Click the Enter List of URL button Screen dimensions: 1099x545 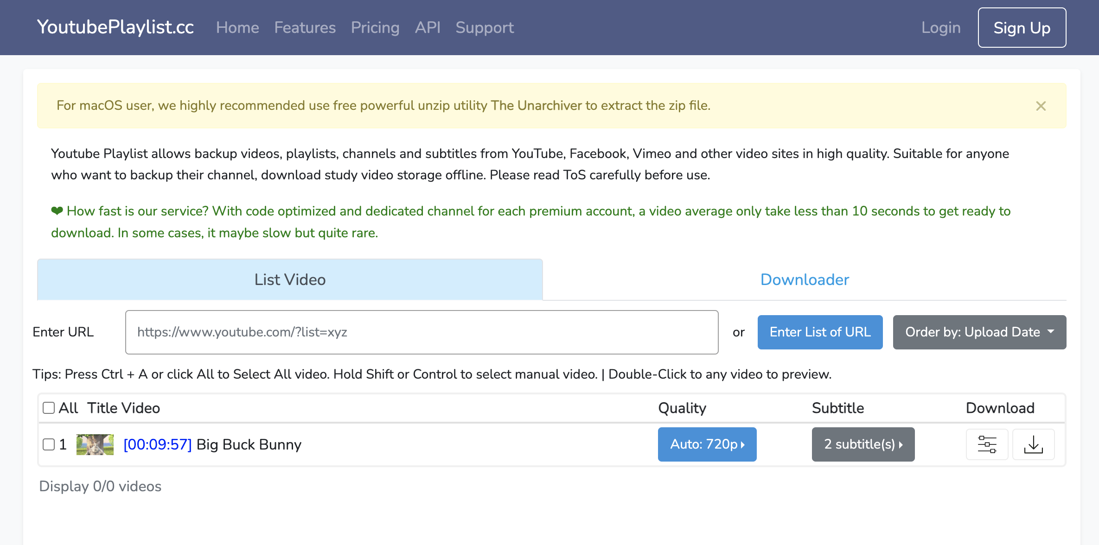(820, 332)
